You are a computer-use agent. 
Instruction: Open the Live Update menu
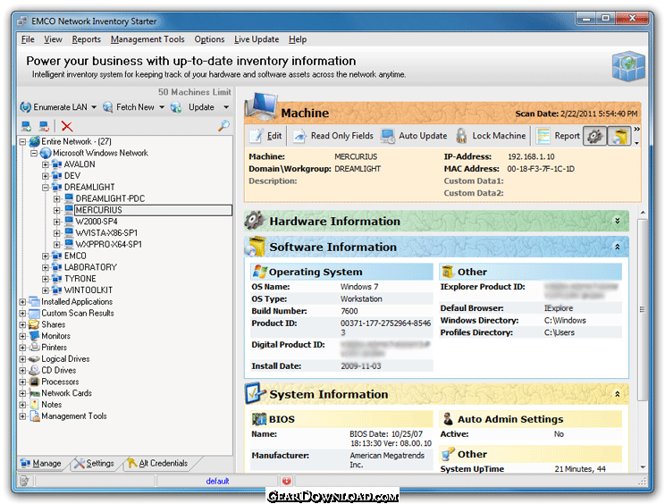tap(257, 39)
